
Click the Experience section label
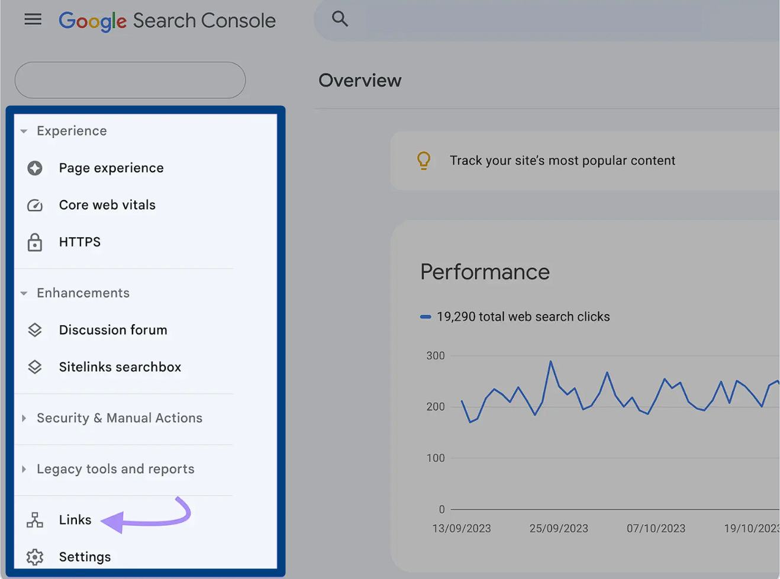(72, 131)
